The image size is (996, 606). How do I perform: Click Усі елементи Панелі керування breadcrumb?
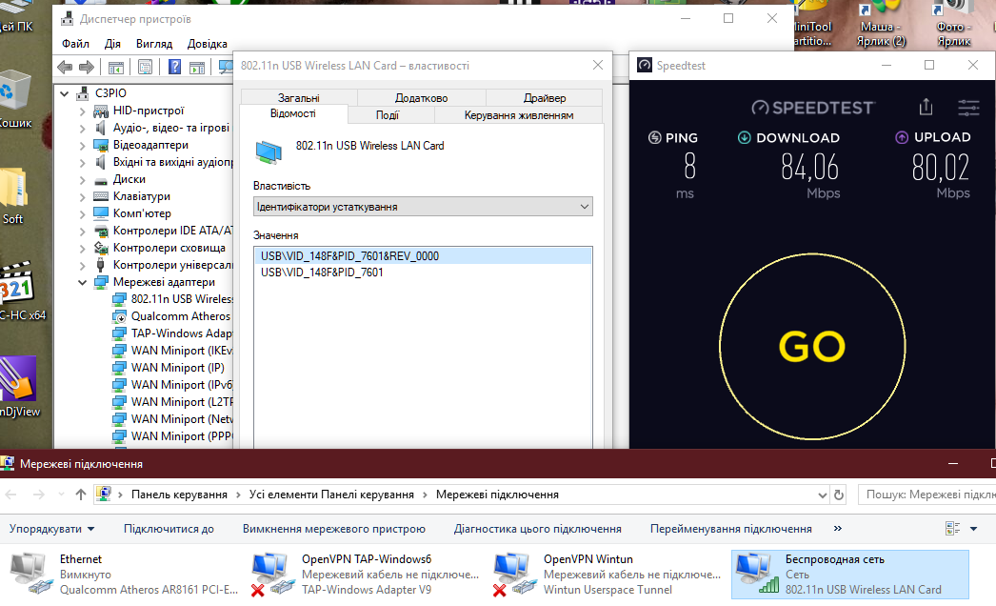[331, 495]
